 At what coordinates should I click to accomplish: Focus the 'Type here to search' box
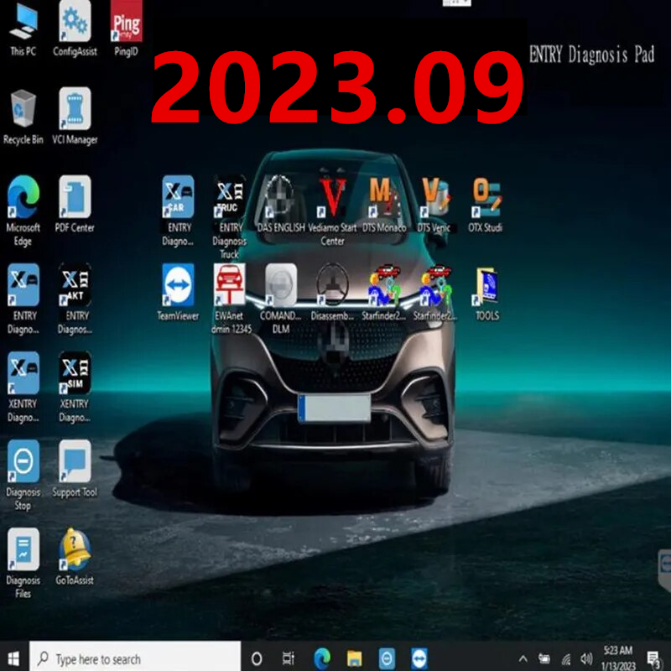[x=135, y=658]
